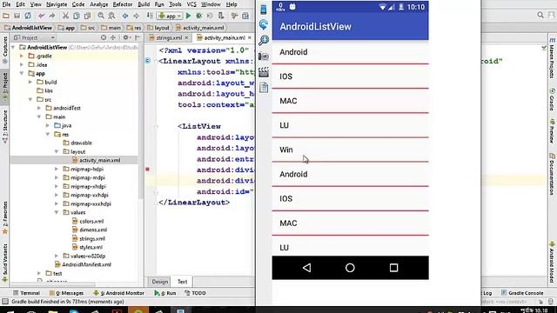The width and height of the screenshot is (557, 313).
Task: Switch to Design tab
Action: [x=160, y=282]
